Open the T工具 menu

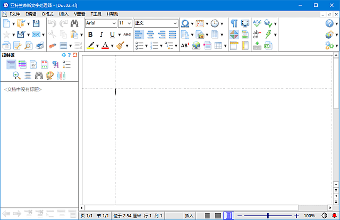point(96,13)
